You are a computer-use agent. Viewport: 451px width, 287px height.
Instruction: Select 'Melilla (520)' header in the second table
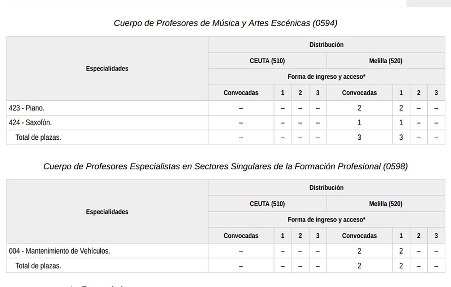tap(385, 204)
